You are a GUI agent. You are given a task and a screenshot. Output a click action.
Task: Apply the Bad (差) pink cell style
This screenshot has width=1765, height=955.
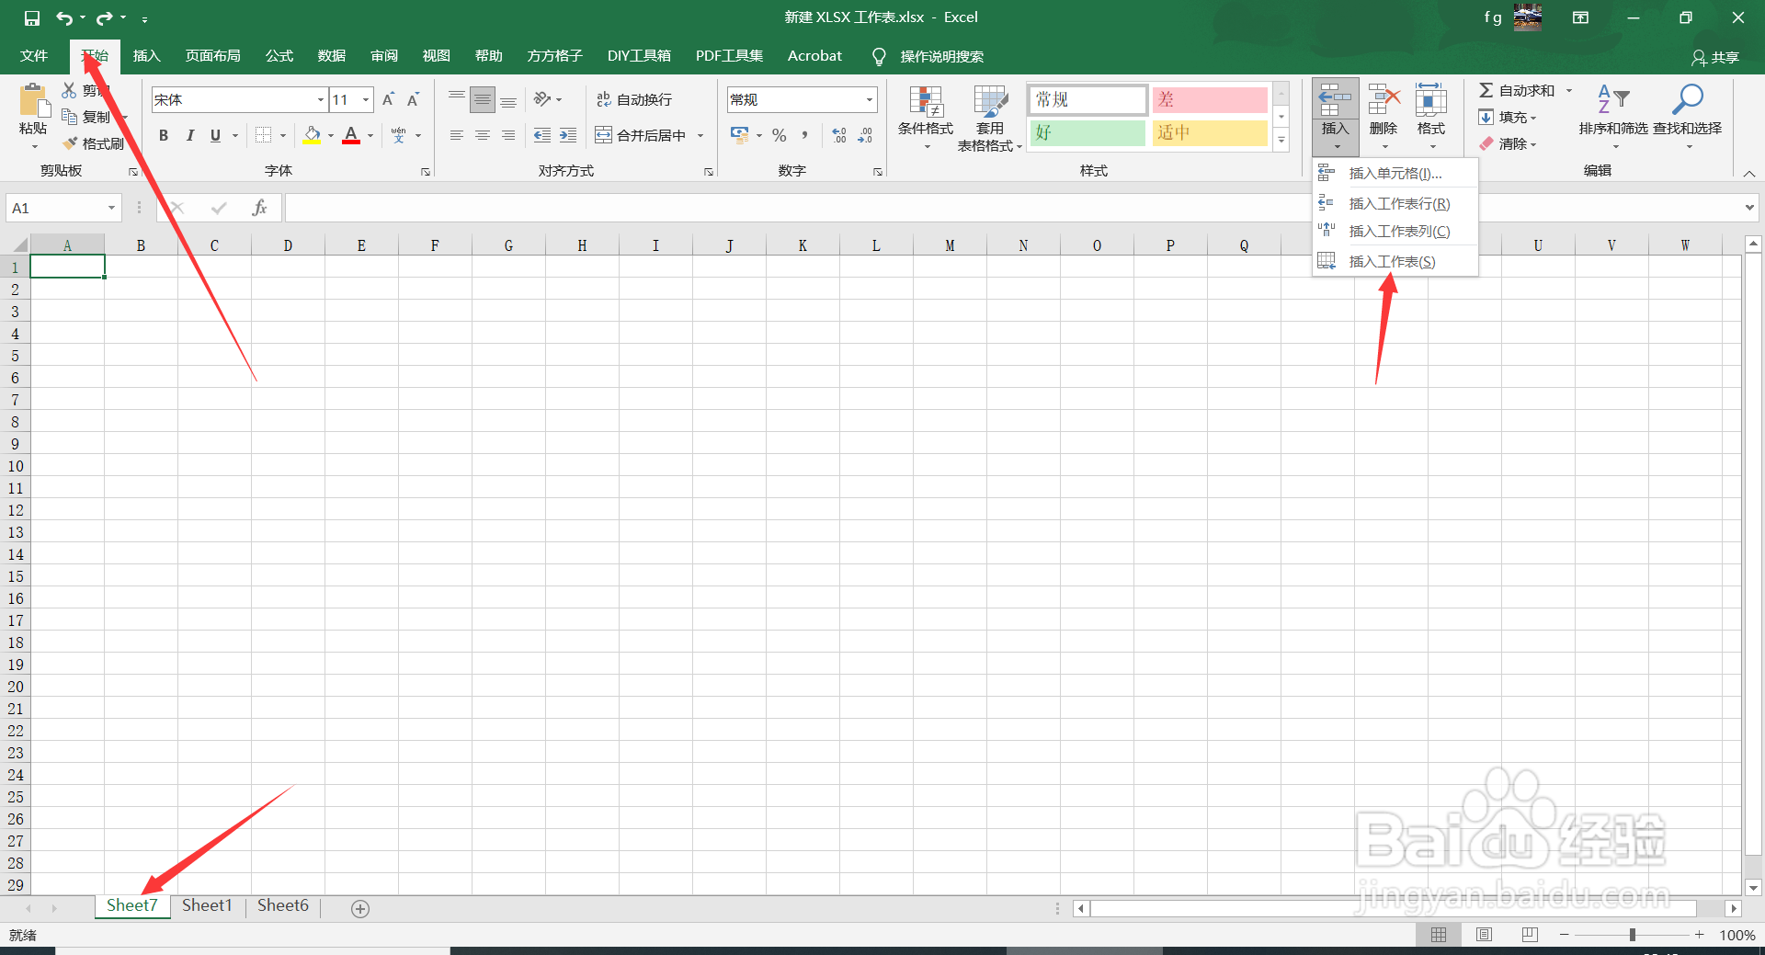click(1210, 99)
